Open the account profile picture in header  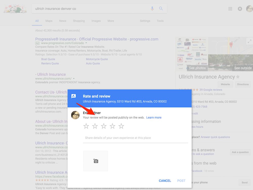pos(249,9)
